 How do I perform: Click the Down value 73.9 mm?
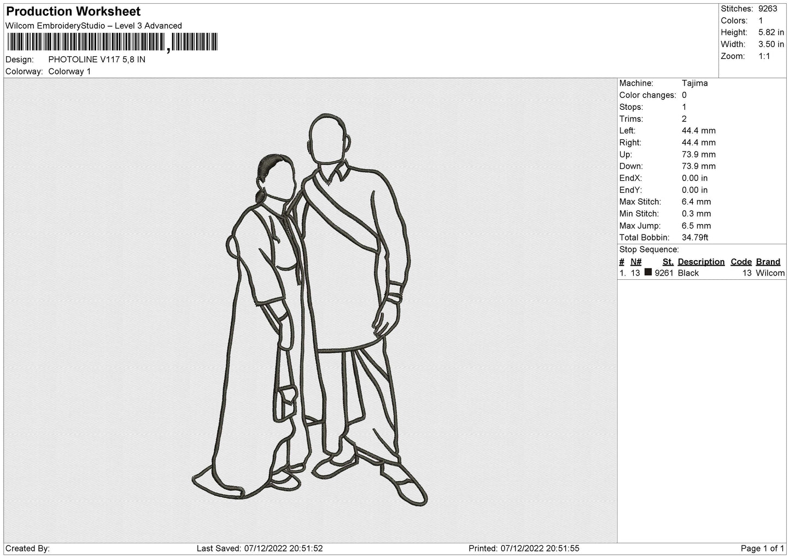pyautogui.click(x=699, y=166)
